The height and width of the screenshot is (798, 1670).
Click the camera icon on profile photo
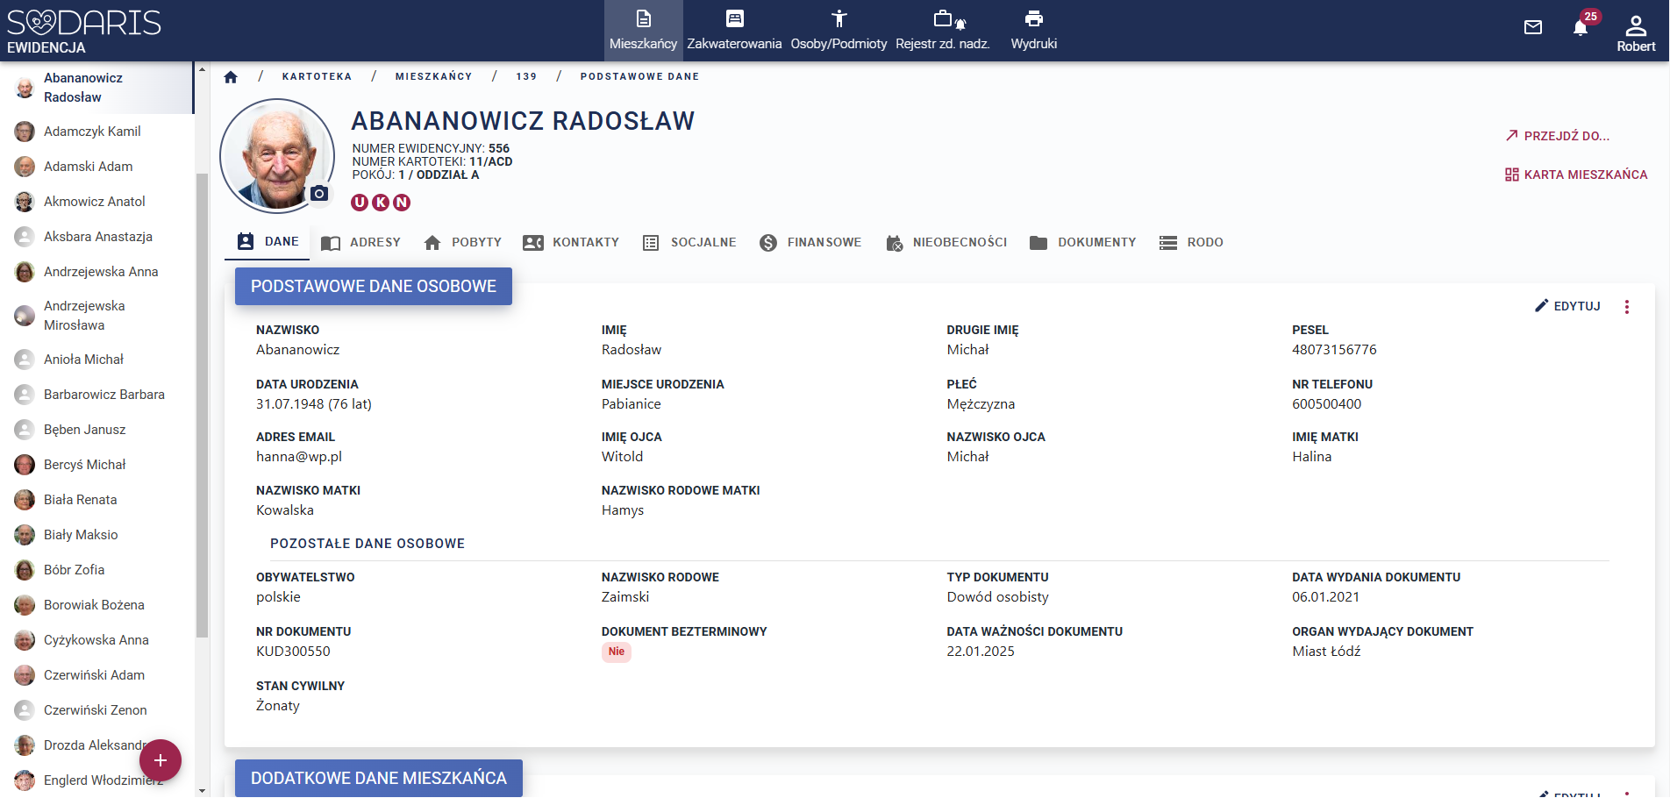click(319, 194)
